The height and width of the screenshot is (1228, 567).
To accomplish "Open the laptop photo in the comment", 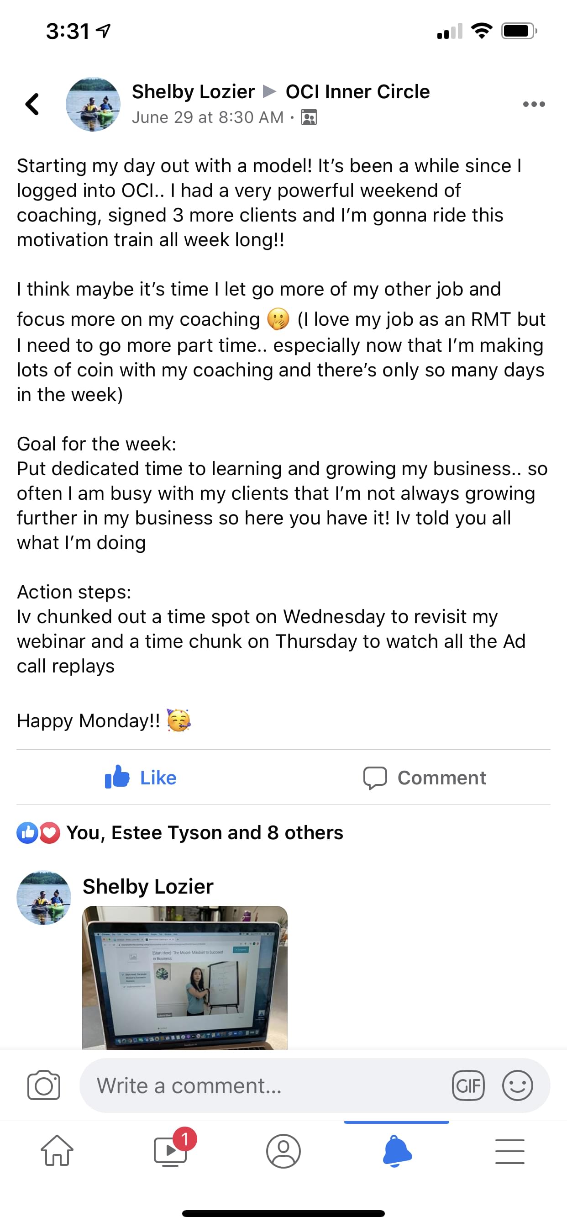I will point(185,977).
